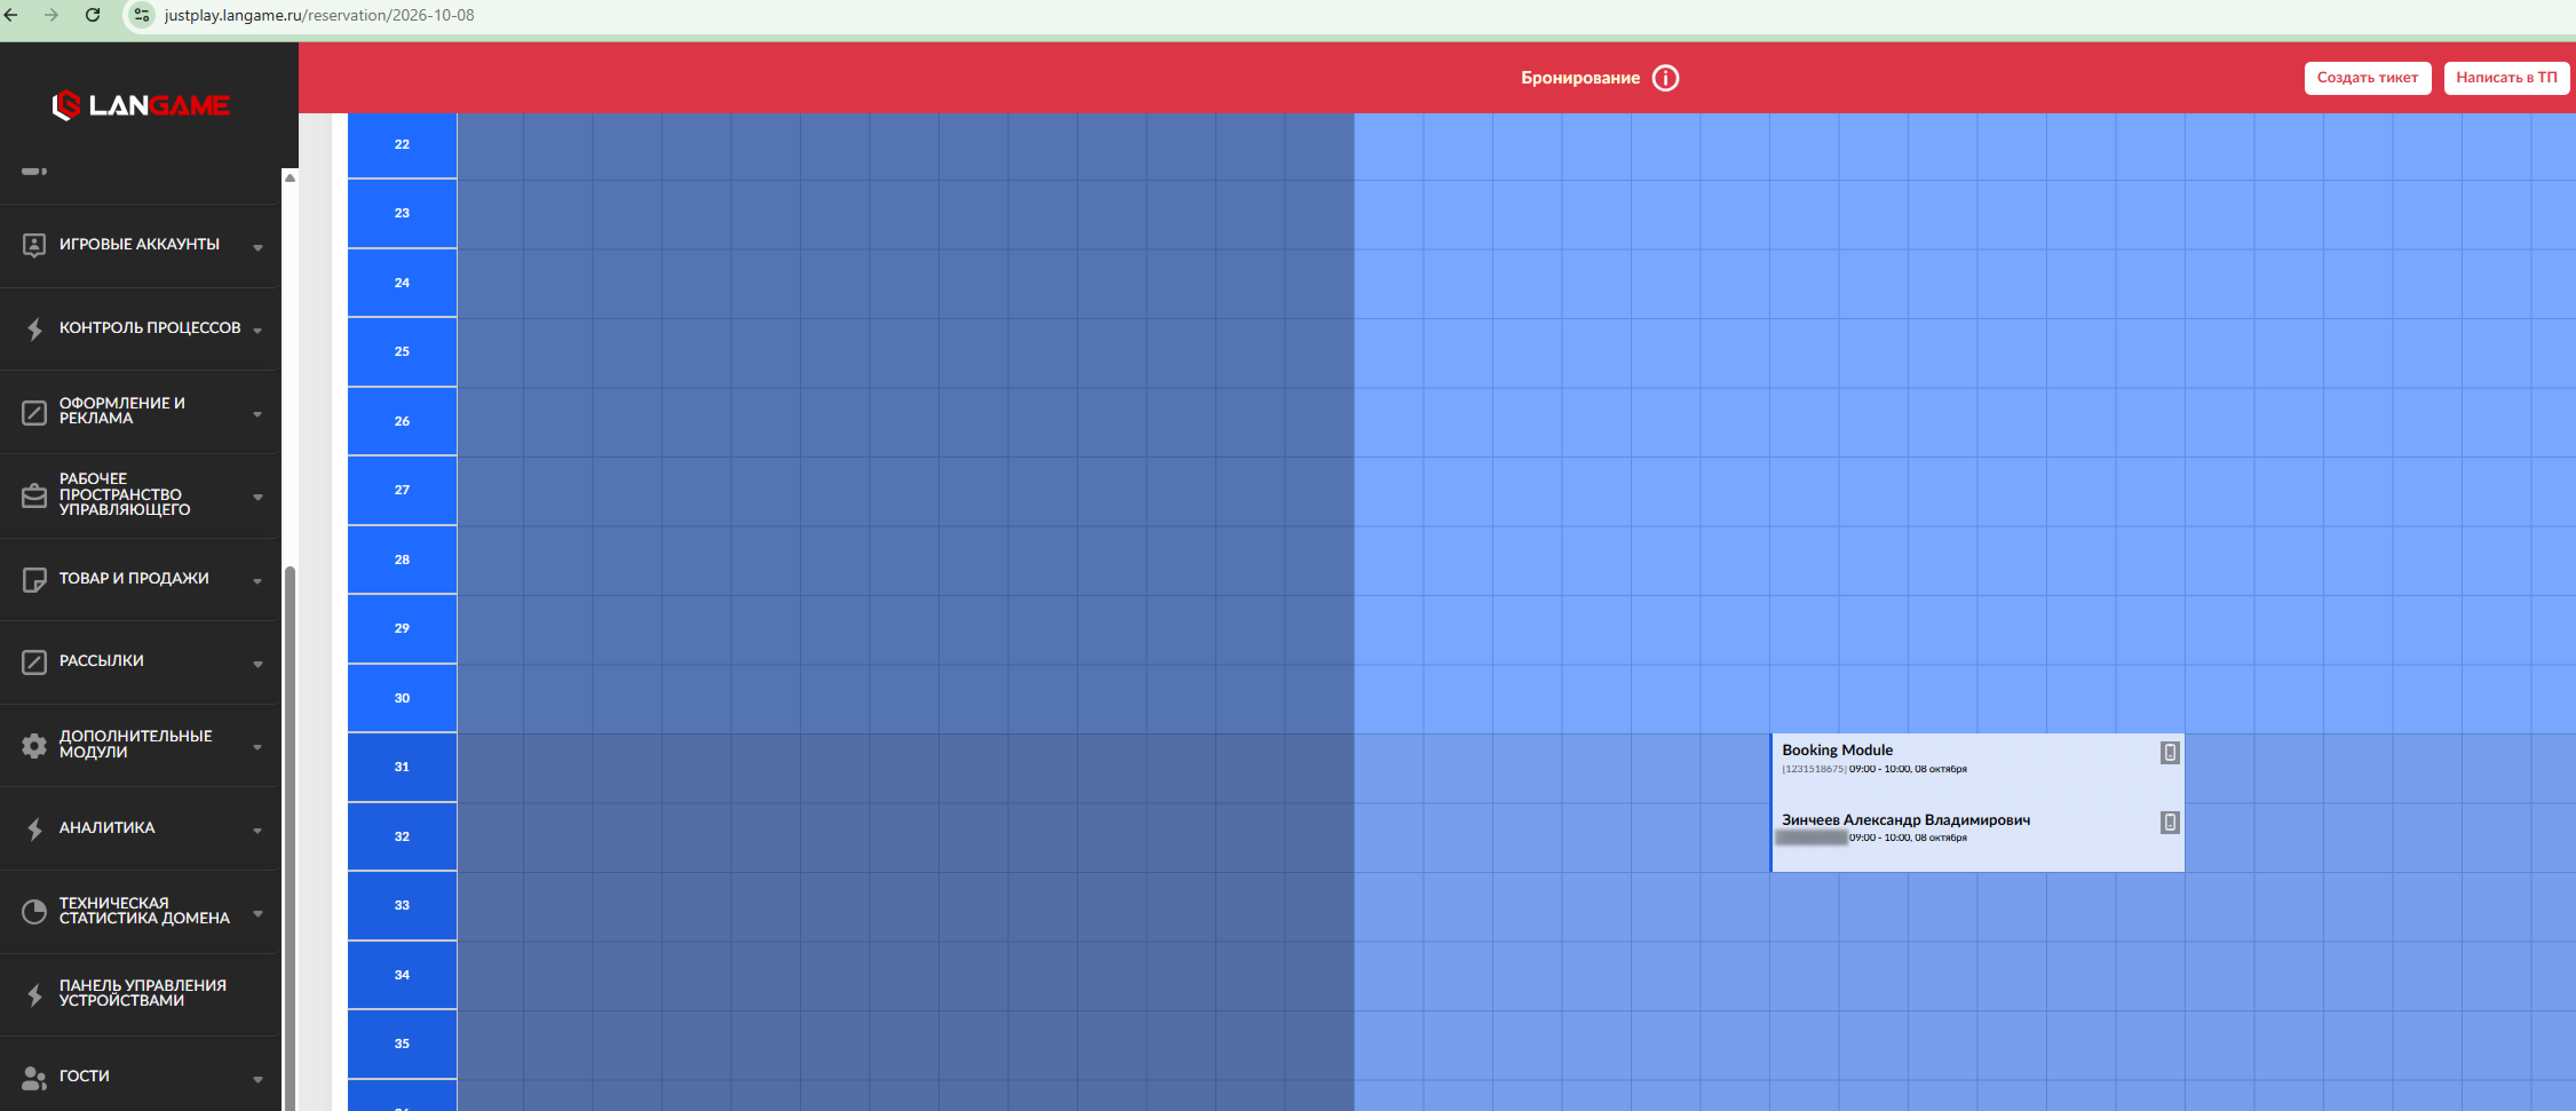Open Зинчеев Александр Владимирович reservation
Image resolution: width=2576 pixels, height=1111 pixels.
tap(1977, 837)
